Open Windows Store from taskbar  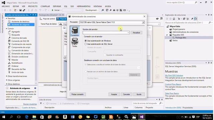42,117
